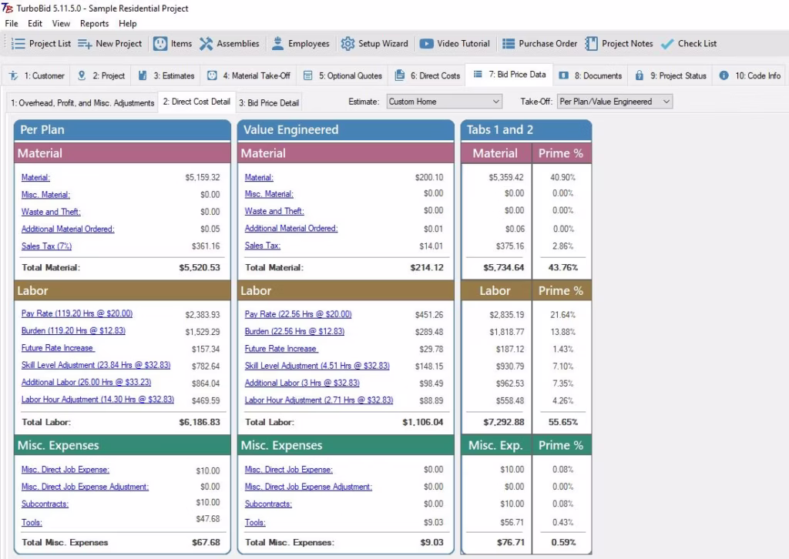Open Assemblies tools icon
Image resolution: width=789 pixels, height=559 pixels.
(206, 44)
